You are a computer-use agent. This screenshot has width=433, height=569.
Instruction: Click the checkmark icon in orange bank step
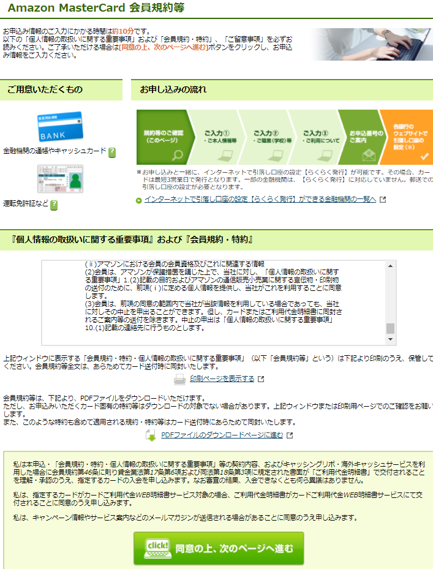[x=424, y=156]
